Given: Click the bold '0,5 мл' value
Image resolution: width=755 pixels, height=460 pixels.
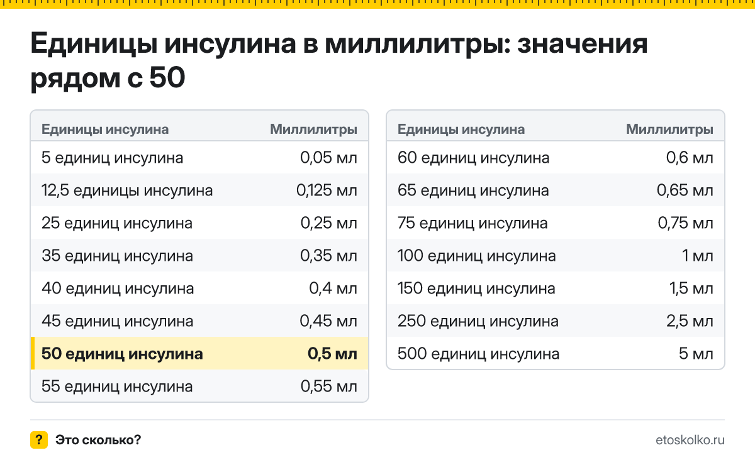Looking at the screenshot, I should click(x=332, y=354).
